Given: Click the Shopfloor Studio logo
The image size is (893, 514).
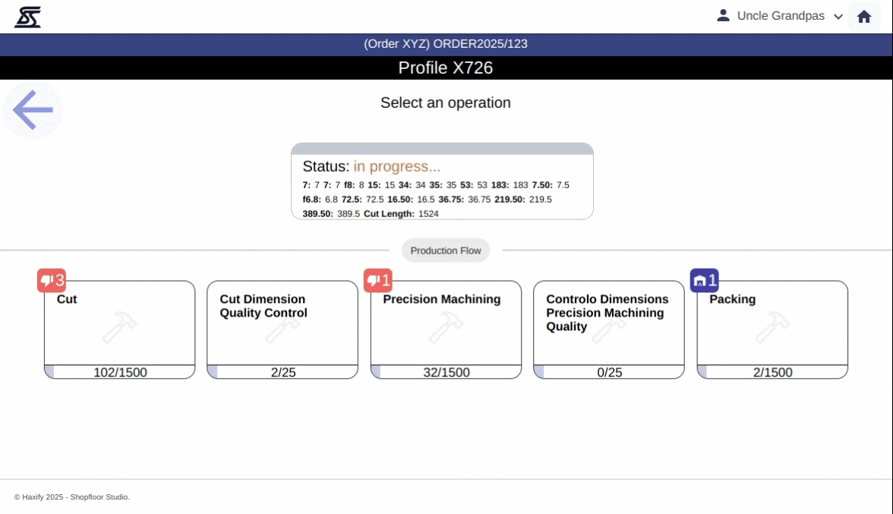Looking at the screenshot, I should click(28, 17).
